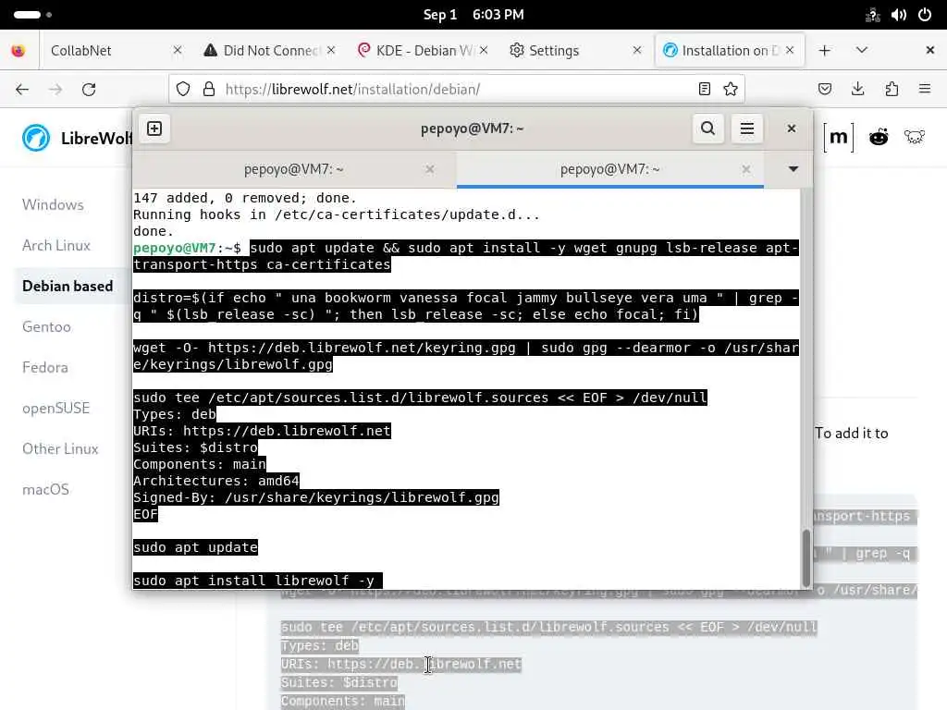The image size is (947, 710).
Task: Click the volume speaker icon in top bar
Action: (899, 15)
